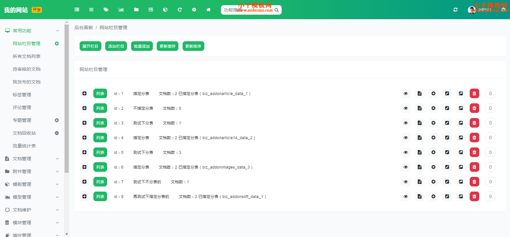Click the 添加栏目 button
510x237 pixels.
[x=116, y=46]
